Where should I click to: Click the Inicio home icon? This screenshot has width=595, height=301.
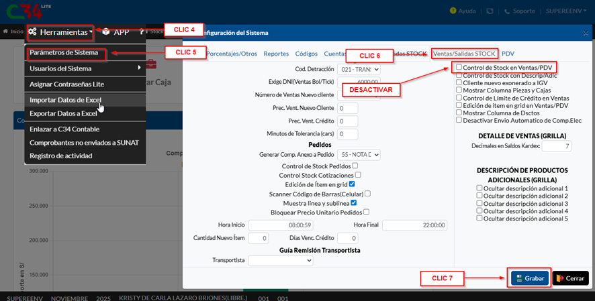(7, 32)
